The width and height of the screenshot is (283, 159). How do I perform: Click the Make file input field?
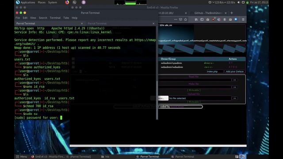[195, 87]
